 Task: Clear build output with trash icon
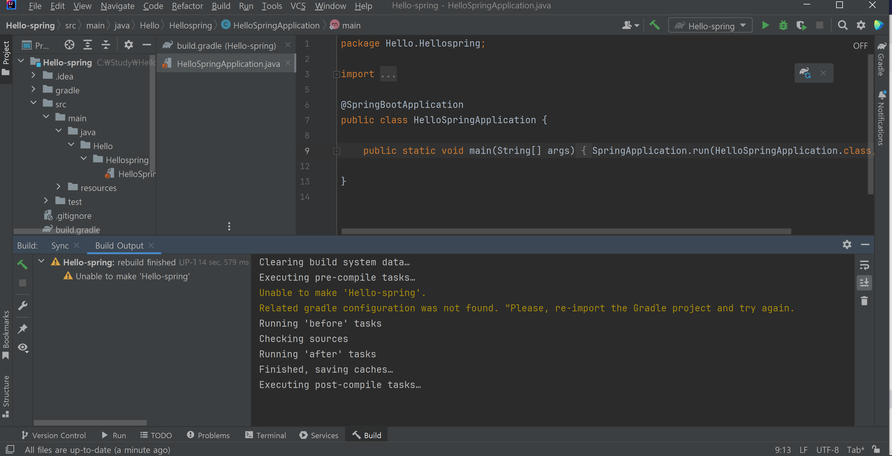[864, 301]
